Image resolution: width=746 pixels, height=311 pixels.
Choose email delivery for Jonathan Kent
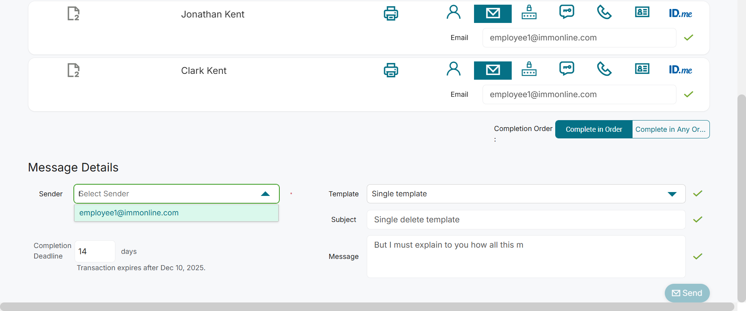tap(493, 14)
